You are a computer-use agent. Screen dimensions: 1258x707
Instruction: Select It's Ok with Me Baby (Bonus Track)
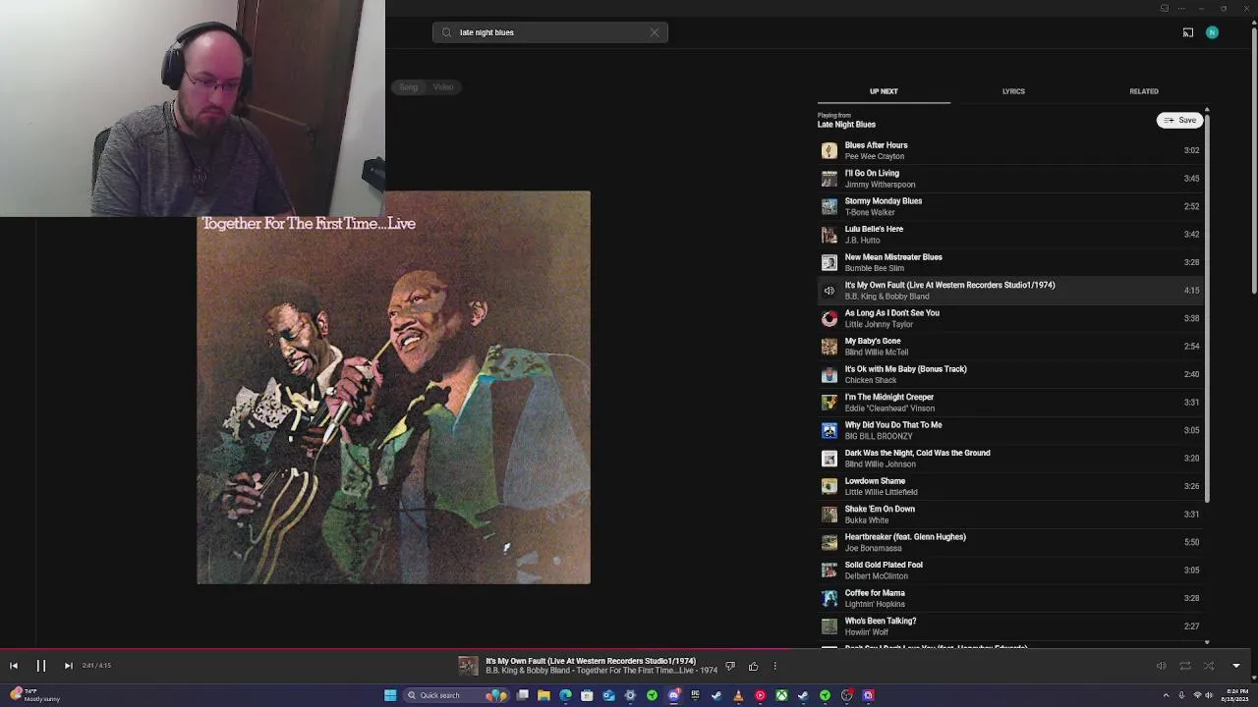[1010, 374]
